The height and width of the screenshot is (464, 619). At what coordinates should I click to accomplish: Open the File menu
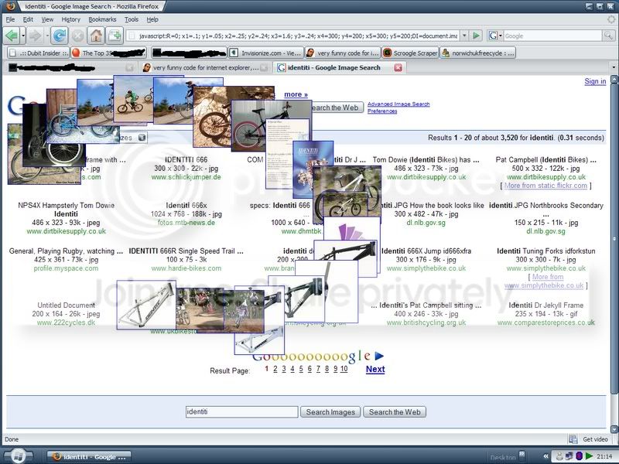(x=10, y=19)
